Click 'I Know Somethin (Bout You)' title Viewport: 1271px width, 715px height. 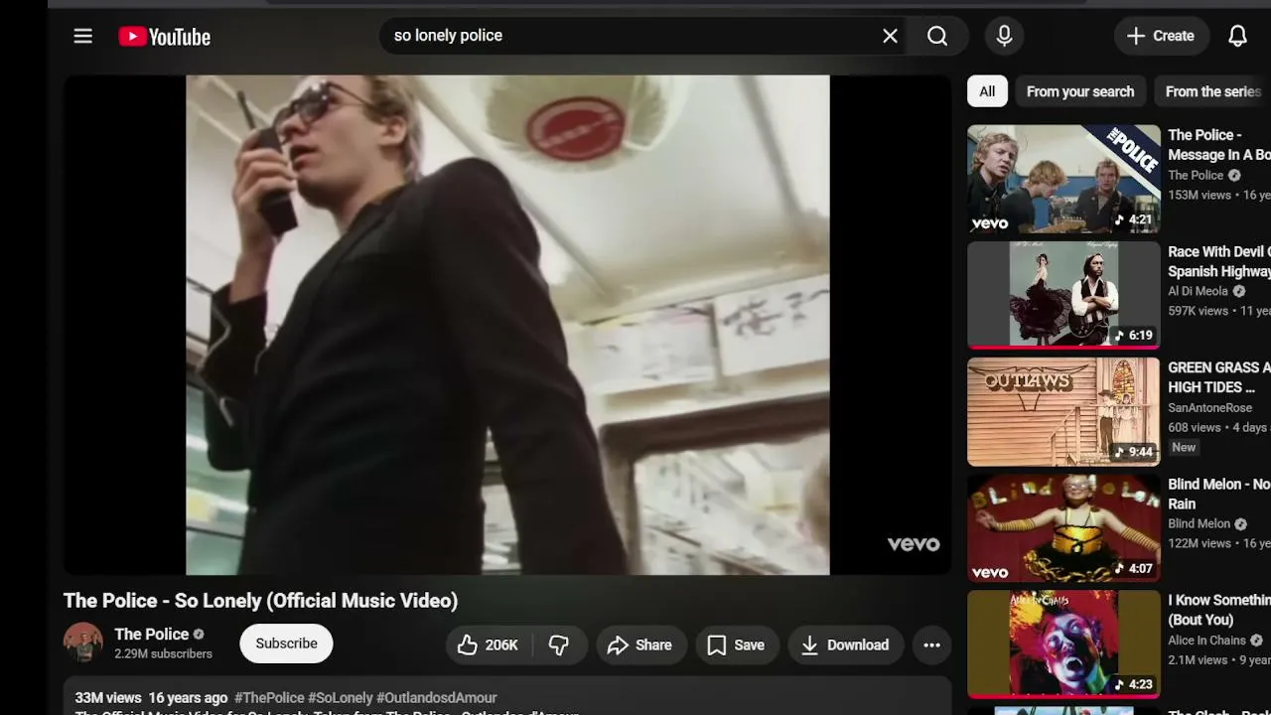[x=1219, y=610]
